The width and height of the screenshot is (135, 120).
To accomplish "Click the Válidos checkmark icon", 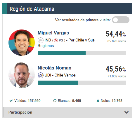I will pyautogui.click(x=11, y=101).
